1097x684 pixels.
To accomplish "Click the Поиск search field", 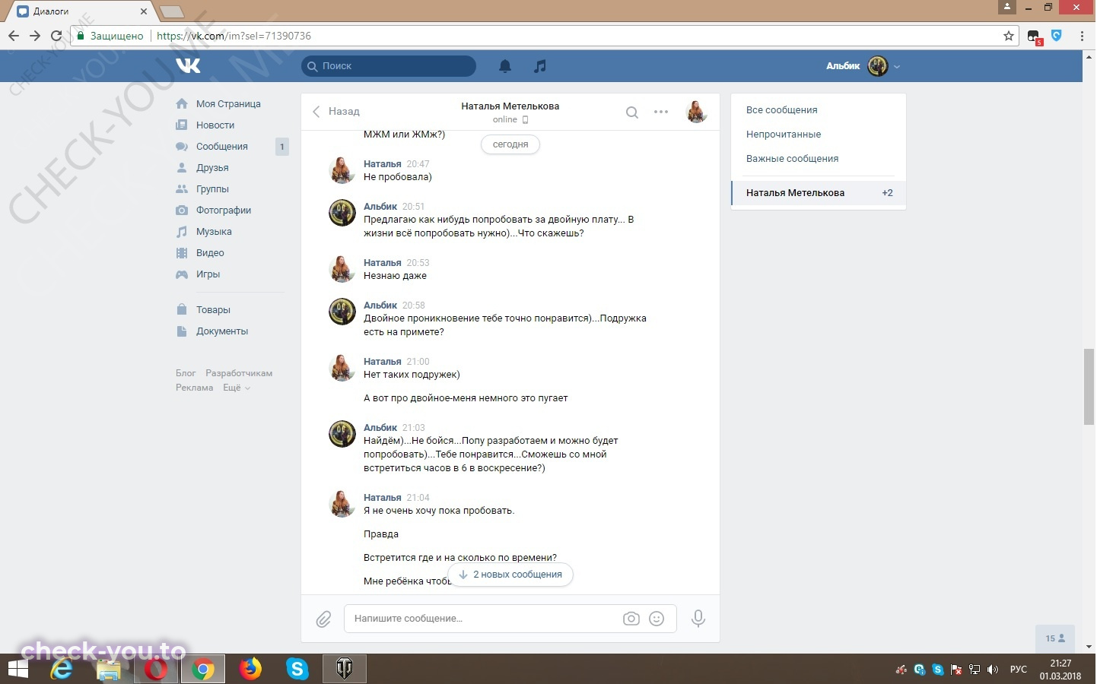I will click(x=389, y=66).
